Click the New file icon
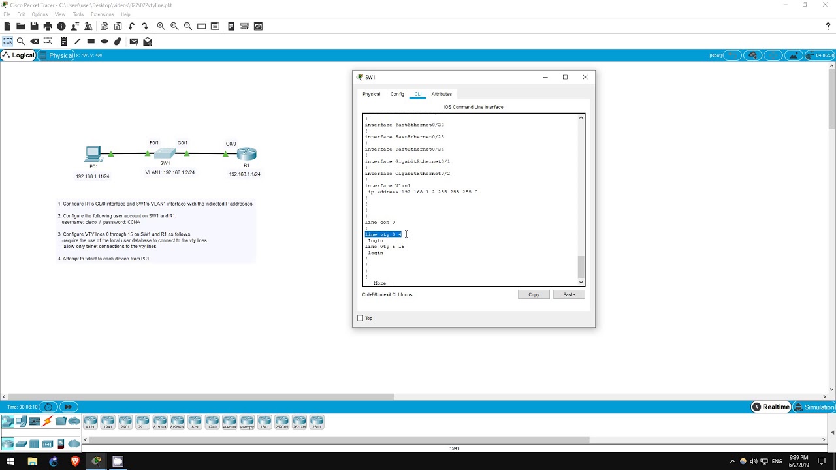This screenshot has height=470, width=836. coord(7,26)
